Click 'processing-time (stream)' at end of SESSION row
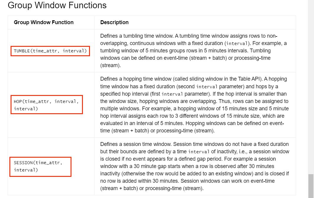The height and width of the screenshot is (198, 314). 174,188
